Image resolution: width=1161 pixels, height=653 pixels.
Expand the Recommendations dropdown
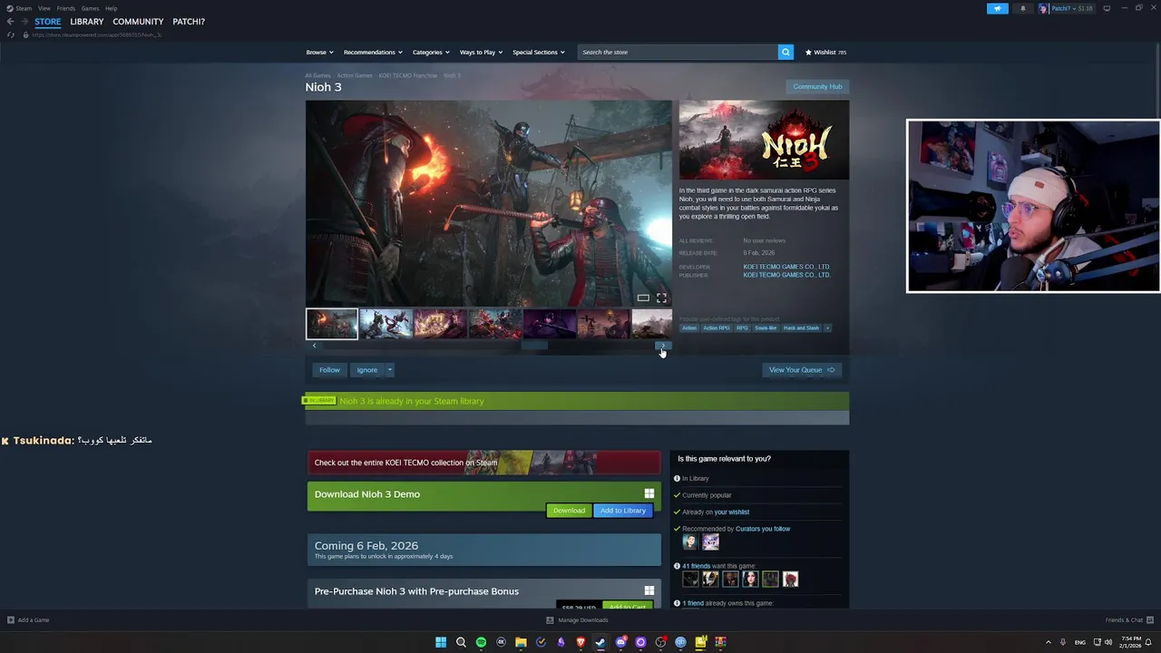tap(373, 52)
